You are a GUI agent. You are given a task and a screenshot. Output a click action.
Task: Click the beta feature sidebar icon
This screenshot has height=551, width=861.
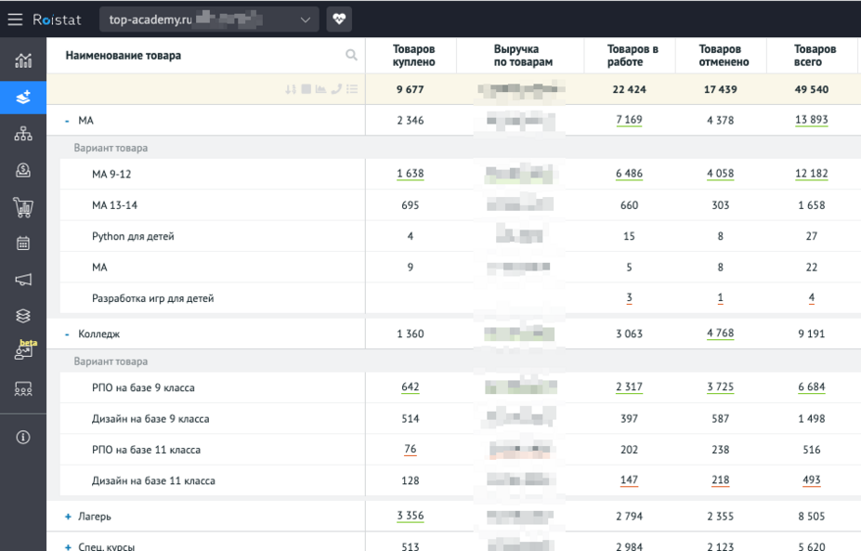(x=23, y=351)
